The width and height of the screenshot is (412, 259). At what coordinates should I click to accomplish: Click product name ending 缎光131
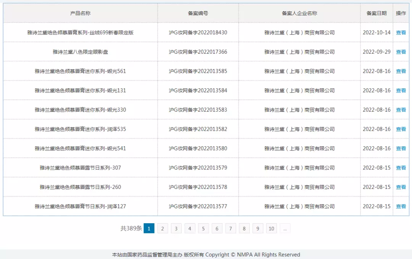pos(80,91)
